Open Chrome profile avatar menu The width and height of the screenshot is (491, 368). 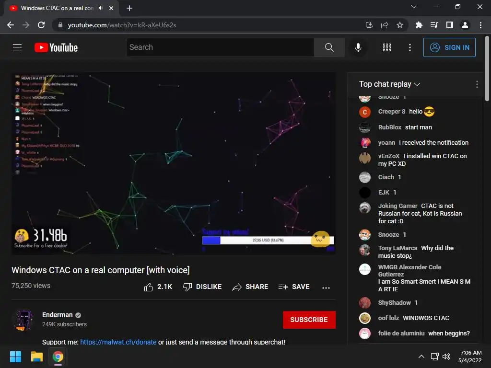tap(465, 25)
